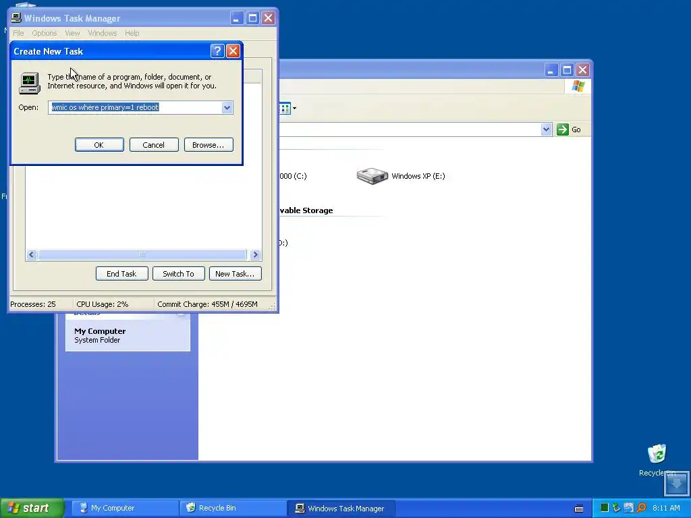Image resolution: width=691 pixels, height=518 pixels.
Task: Click the Run computer icon in dialog
Action: pyautogui.click(x=30, y=83)
